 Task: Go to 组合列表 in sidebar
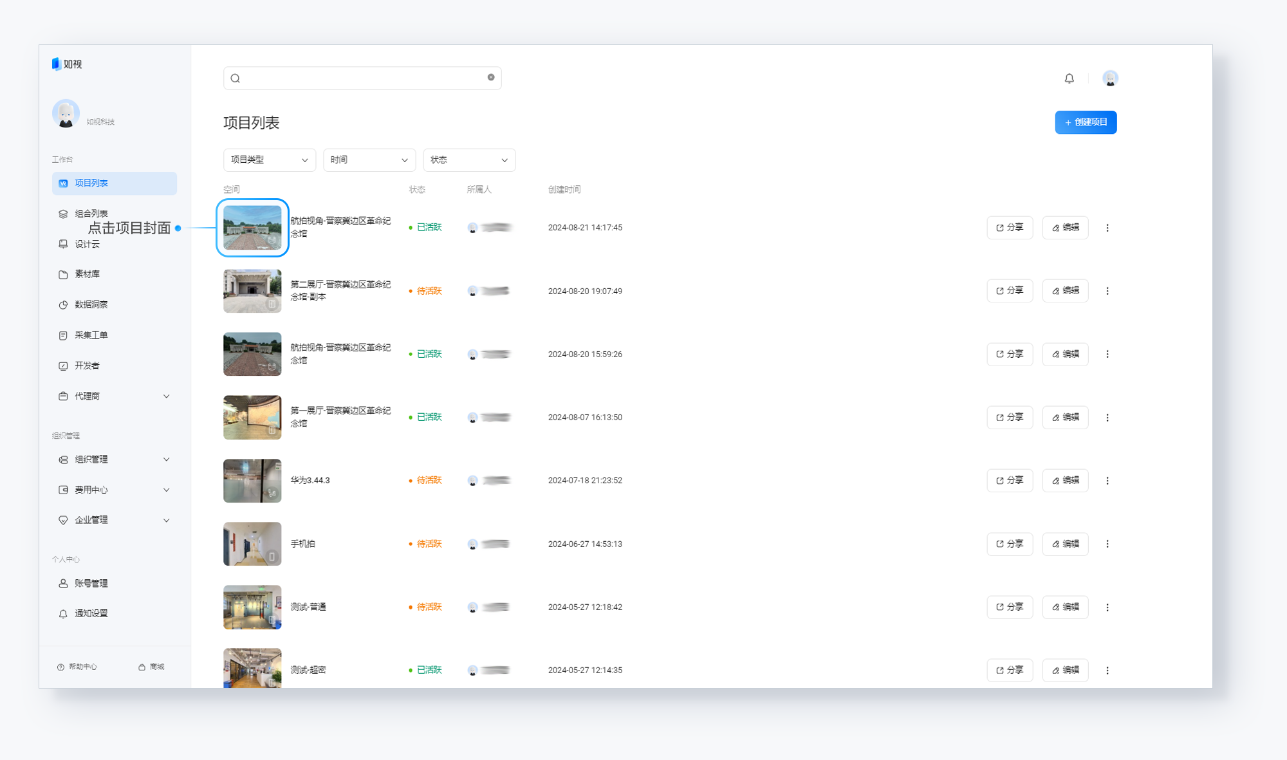[x=115, y=214]
